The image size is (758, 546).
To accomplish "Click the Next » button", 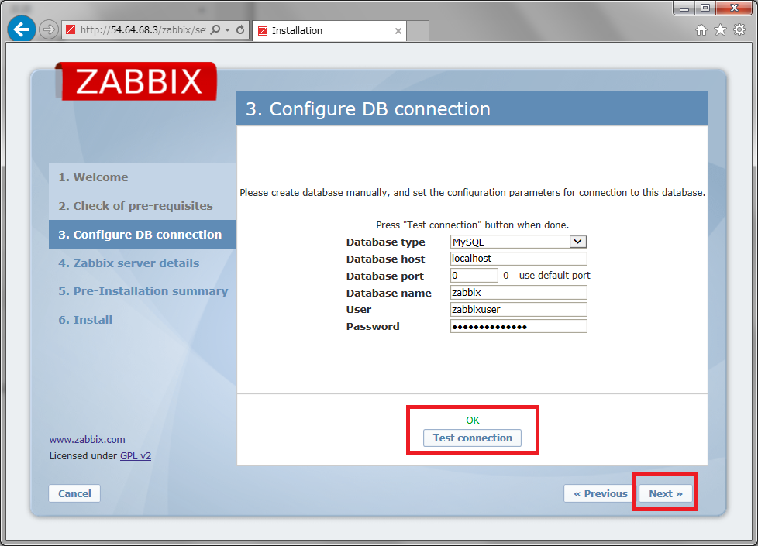I will tap(665, 493).
